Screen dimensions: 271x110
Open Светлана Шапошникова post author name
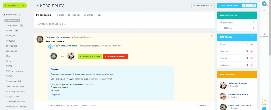click(58, 37)
